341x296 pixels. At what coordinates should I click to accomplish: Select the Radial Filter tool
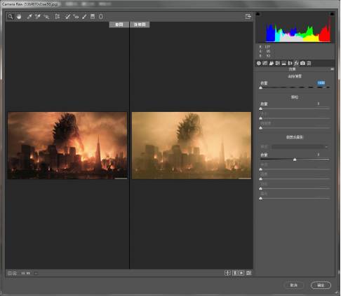101,17
